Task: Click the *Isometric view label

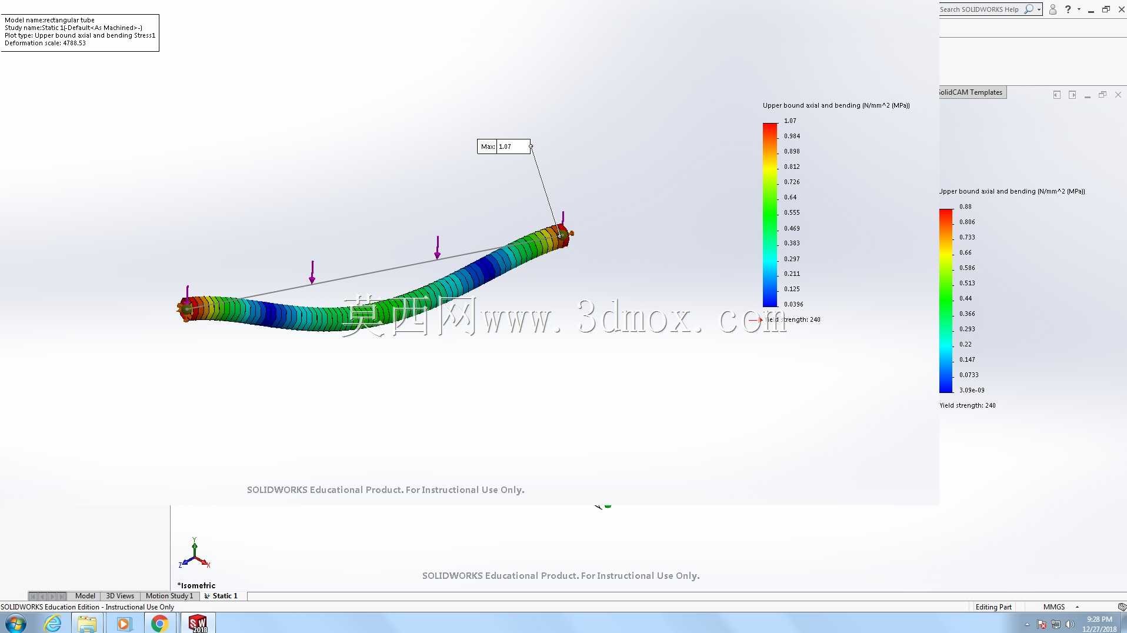Action: (x=196, y=585)
